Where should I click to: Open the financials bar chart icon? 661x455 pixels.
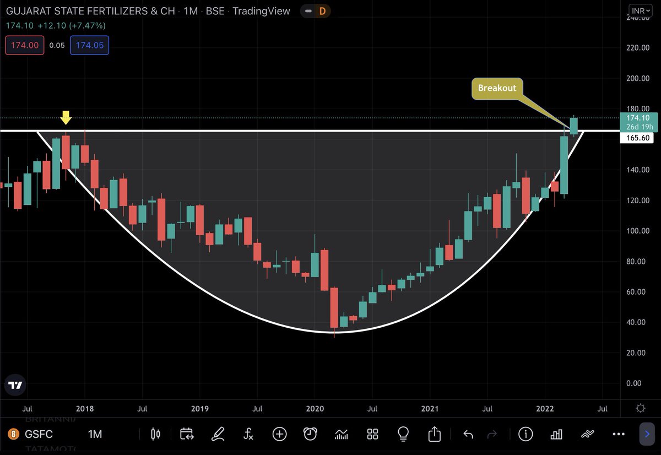click(x=556, y=434)
